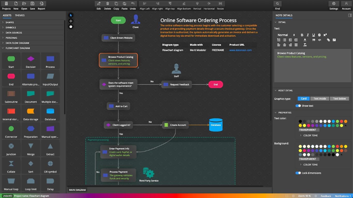Choose orange text color swatch
Image resolution: width=353 pixels, height=198 pixels.
[346, 121]
